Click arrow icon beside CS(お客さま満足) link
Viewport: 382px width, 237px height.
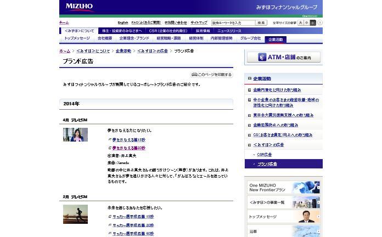click(x=250, y=135)
